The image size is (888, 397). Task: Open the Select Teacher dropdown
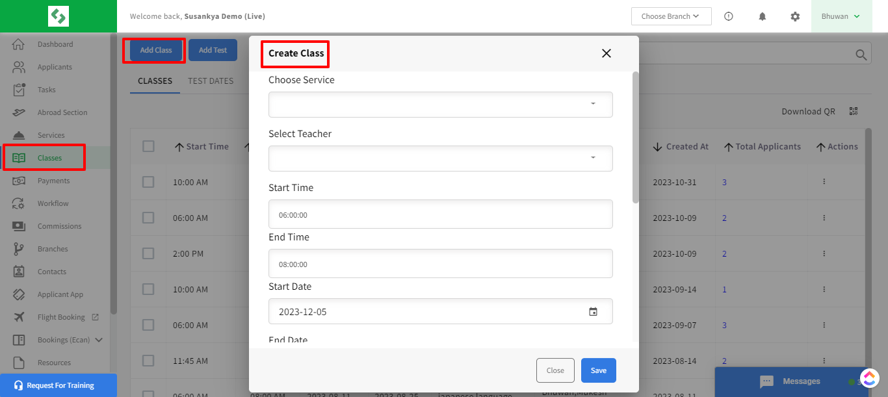click(441, 158)
